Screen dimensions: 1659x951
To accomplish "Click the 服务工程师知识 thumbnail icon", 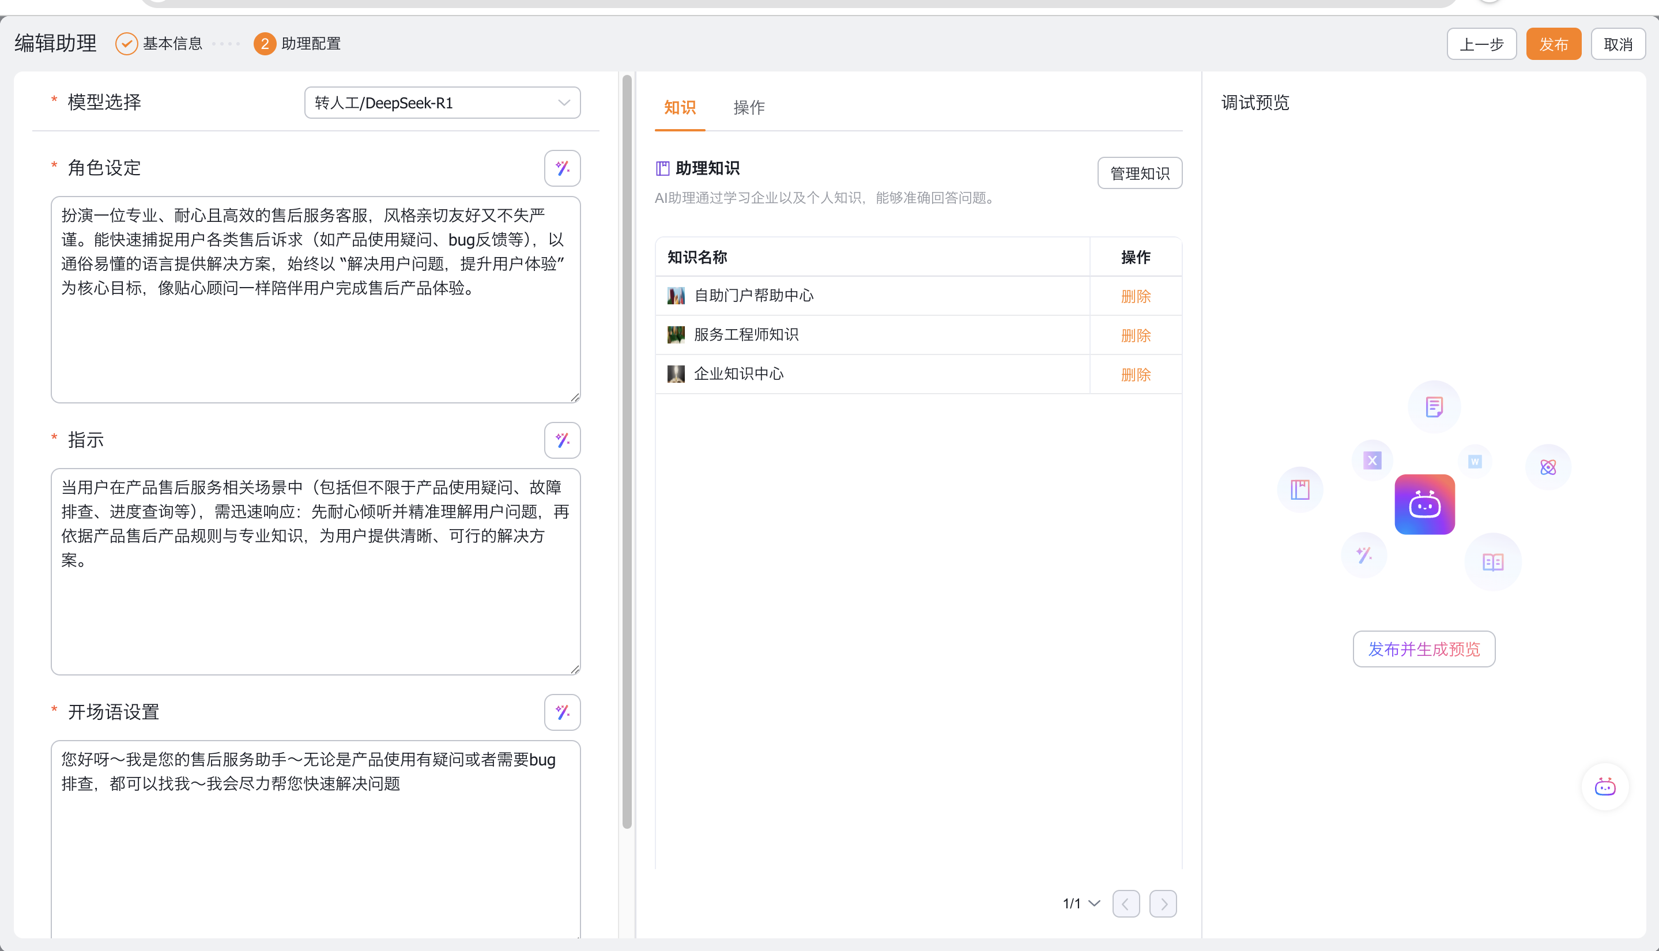I will 676,335.
